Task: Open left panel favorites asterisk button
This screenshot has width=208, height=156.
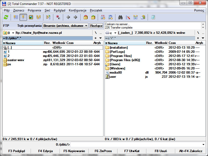Action: coord(95,38)
